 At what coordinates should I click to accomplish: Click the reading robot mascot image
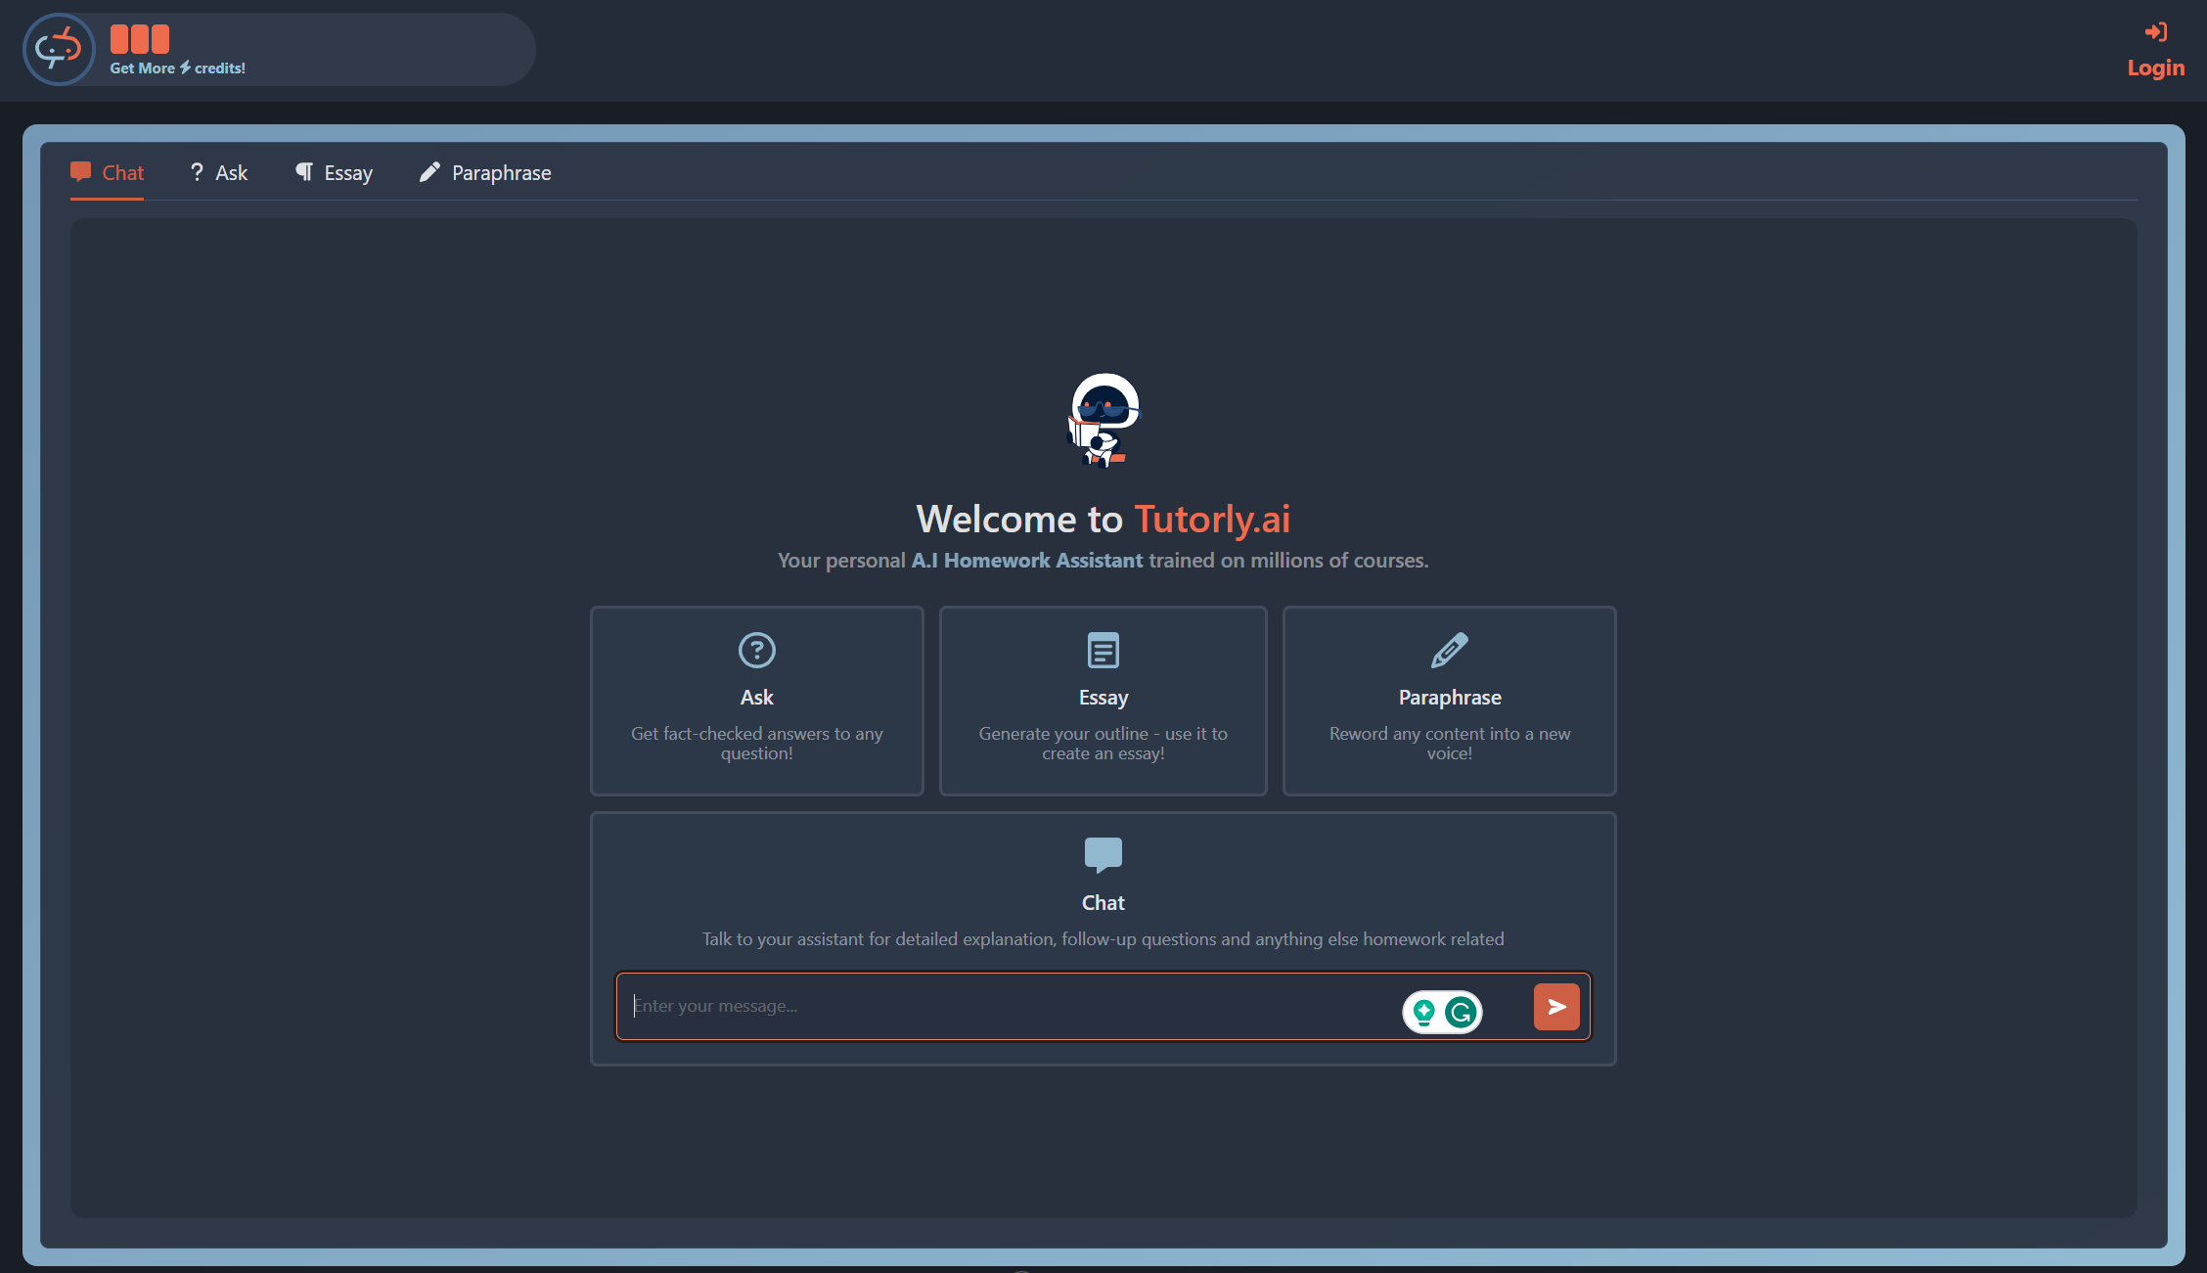1103,420
